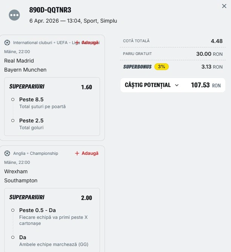The width and height of the screenshot is (231, 252).
Task: Open Bayern Munchen team name
Action: (x=25, y=70)
